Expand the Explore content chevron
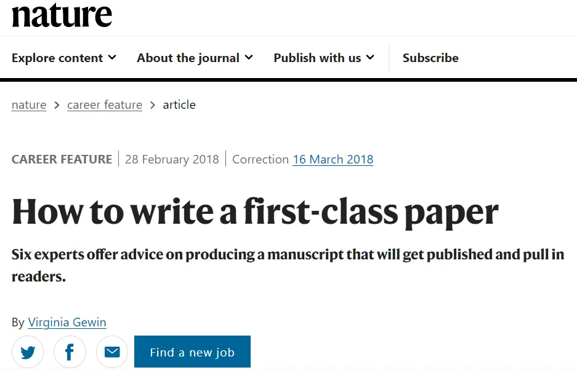 112,58
